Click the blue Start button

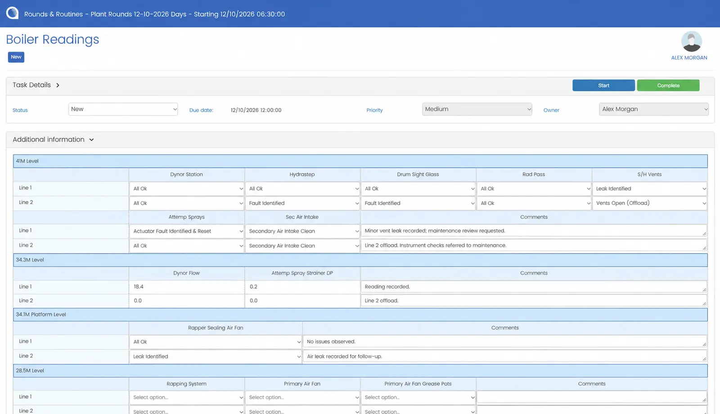603,85
